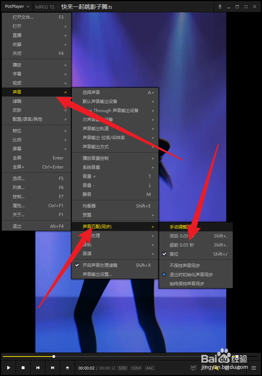Image resolution: width=262 pixels, height=376 pixels.
Task: Stop video playback
Action: [x=23, y=368]
